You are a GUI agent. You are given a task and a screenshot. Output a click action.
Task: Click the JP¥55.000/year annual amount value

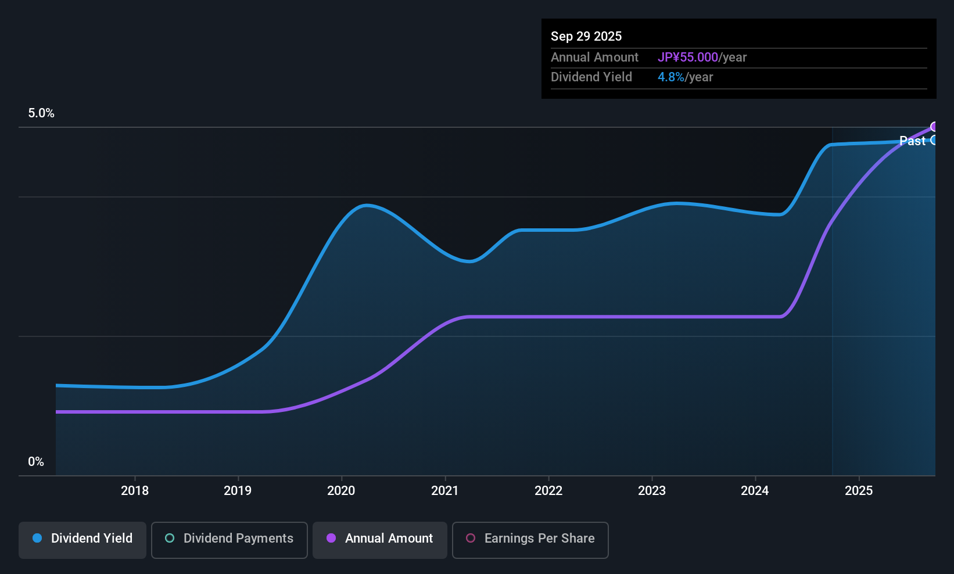tap(702, 58)
